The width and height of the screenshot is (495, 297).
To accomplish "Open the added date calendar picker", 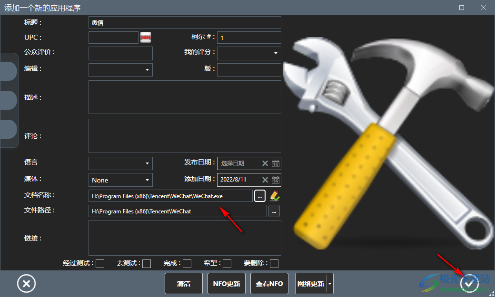I will 276,180.
